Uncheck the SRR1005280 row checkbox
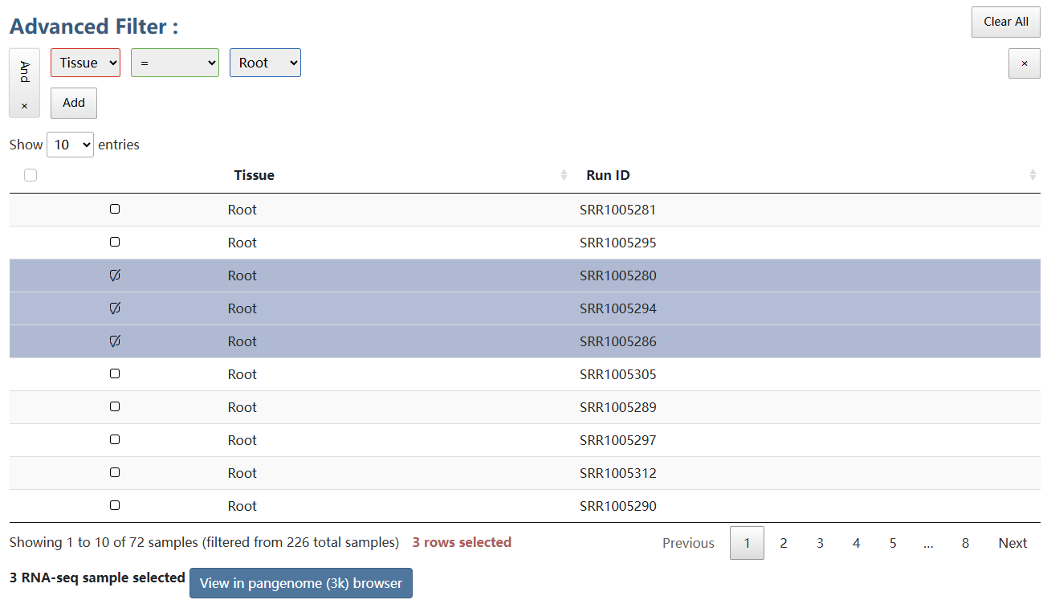1047x604 pixels. (115, 275)
